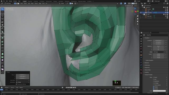Toggle the camera view icon in viewport
The width and height of the screenshot is (169, 95).
(138, 21)
